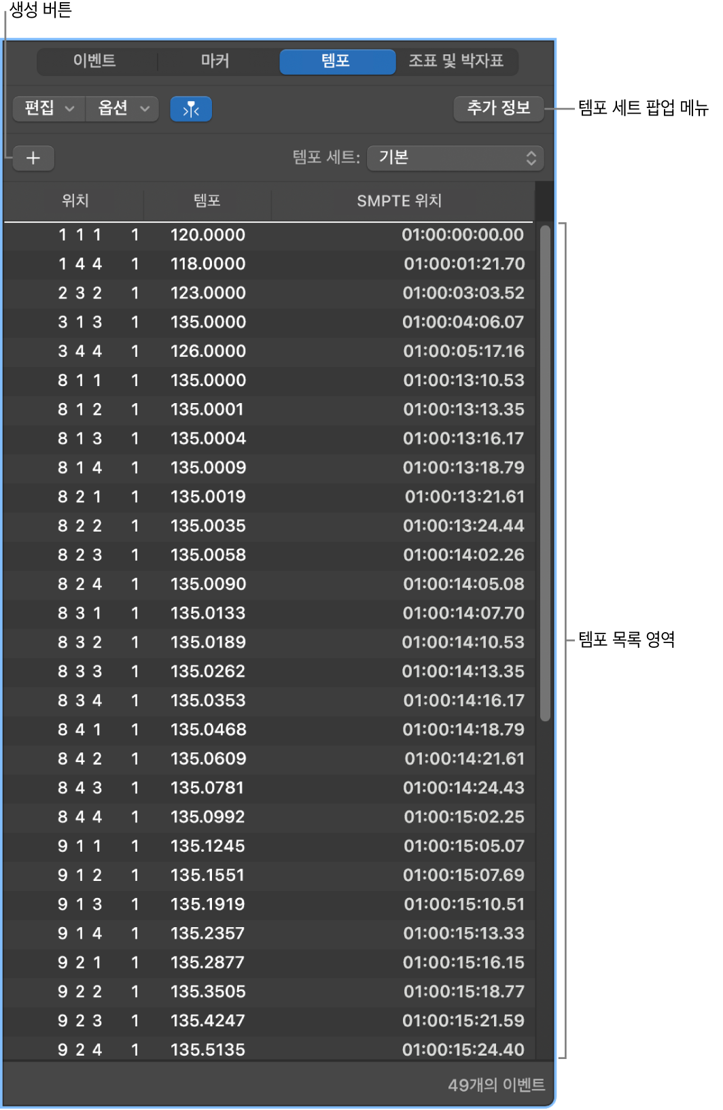Select tempo value 126.0000
Viewport: 723px width, 1110px height.
click(x=207, y=351)
